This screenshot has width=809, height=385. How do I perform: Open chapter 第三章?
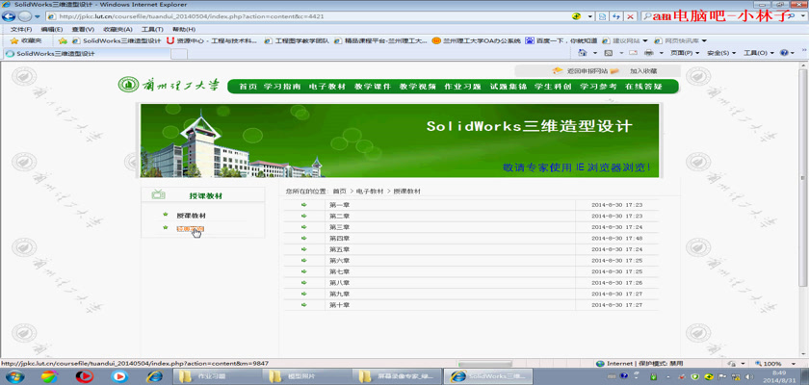click(x=339, y=227)
